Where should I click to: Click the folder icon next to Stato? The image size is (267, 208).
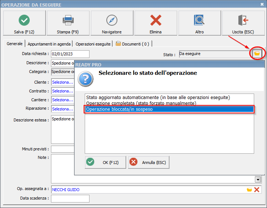pyautogui.click(x=257, y=54)
